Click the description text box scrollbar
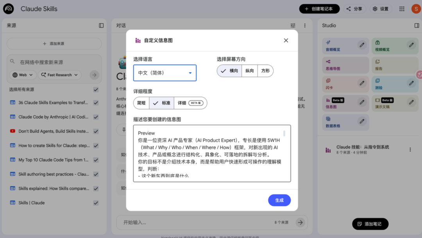The height and width of the screenshot is (238, 422). pos(284,134)
